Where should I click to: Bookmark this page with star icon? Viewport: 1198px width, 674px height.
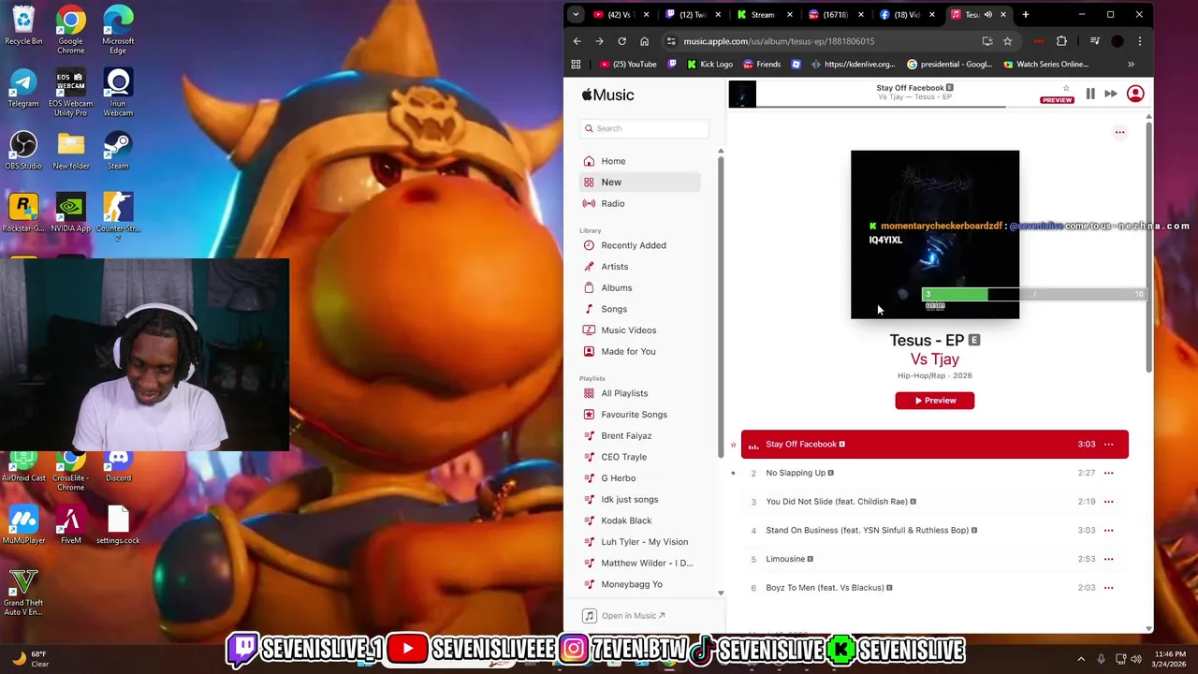(x=1008, y=41)
